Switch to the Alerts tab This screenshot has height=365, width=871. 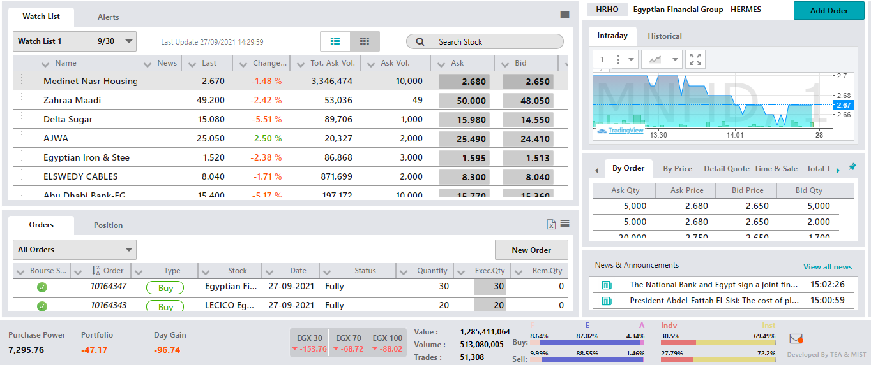tap(108, 17)
